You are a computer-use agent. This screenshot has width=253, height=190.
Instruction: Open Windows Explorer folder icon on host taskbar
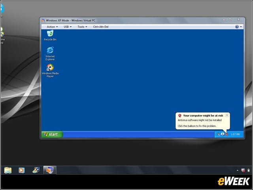click(x=8, y=170)
